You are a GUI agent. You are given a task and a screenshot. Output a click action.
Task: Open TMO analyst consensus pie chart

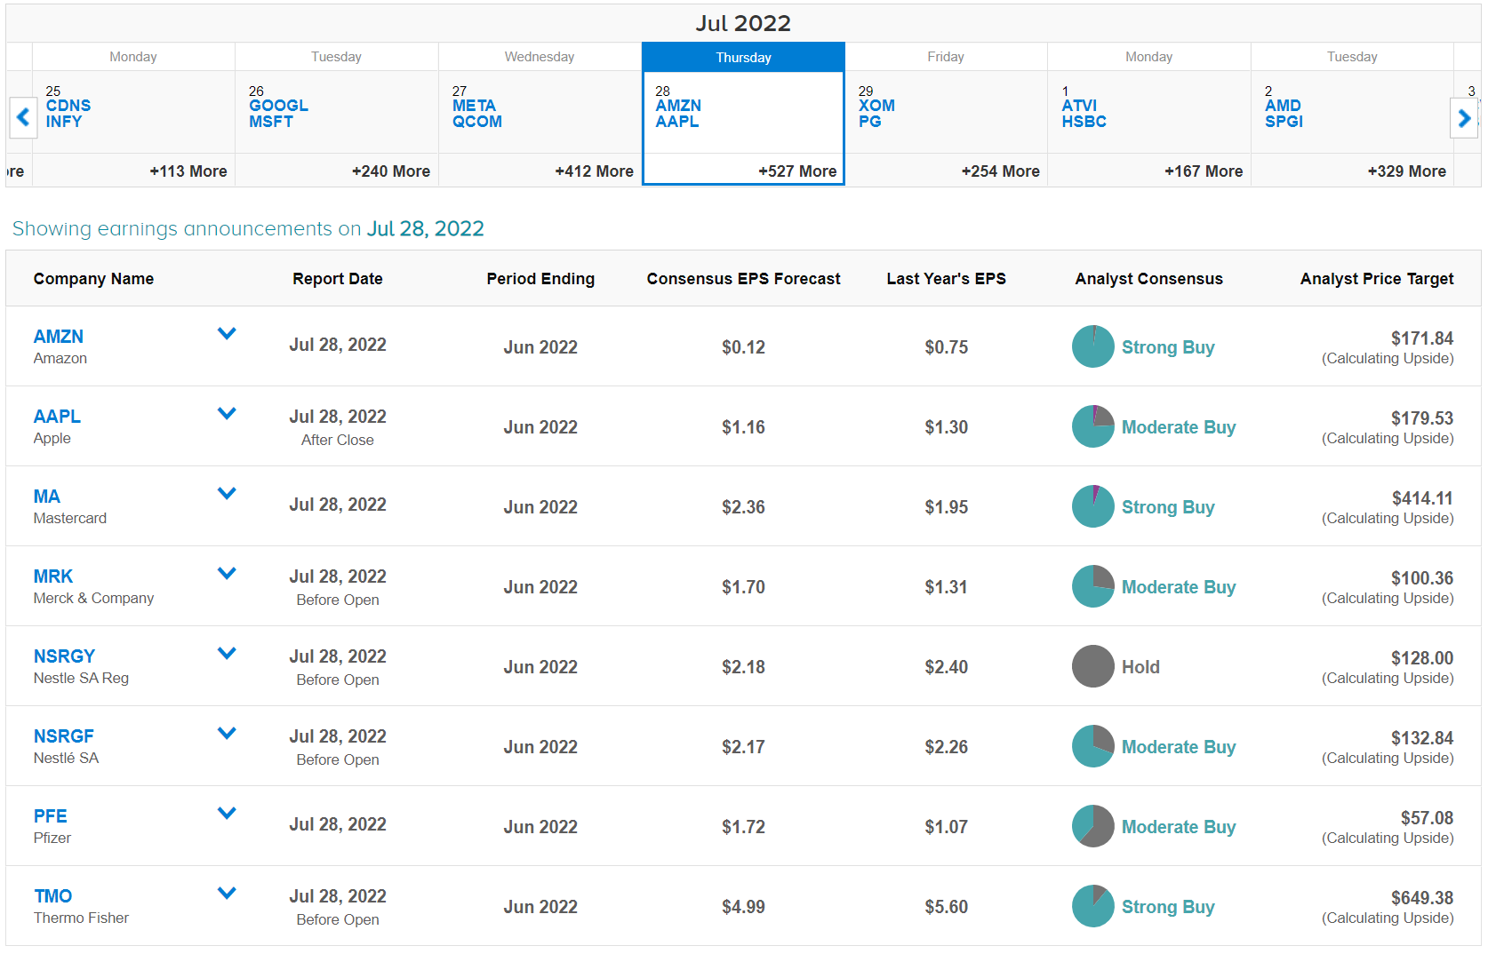[1092, 906]
